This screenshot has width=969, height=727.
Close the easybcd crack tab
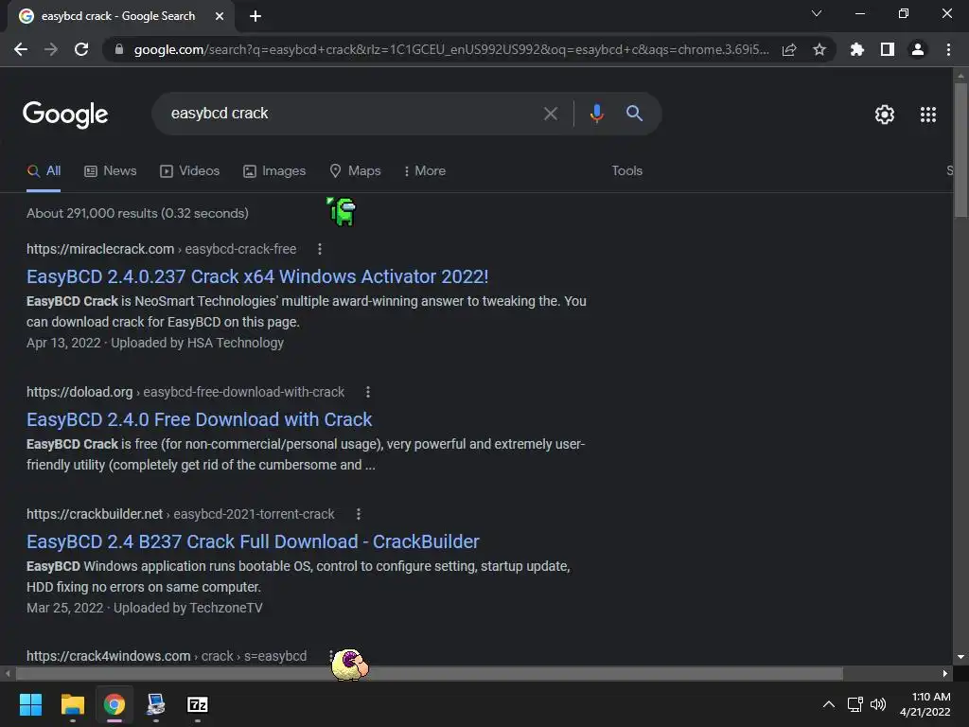coord(220,16)
